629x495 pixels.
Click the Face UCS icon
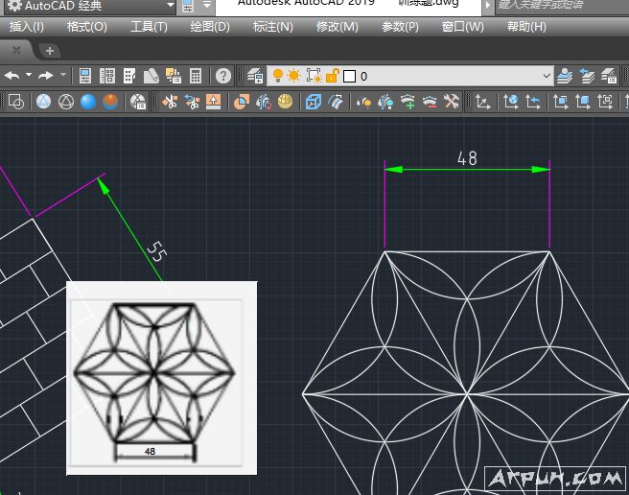(x=561, y=102)
